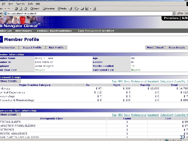Click the Member List button below title
Screen dimensions: 188x141
click(x=9, y=48)
